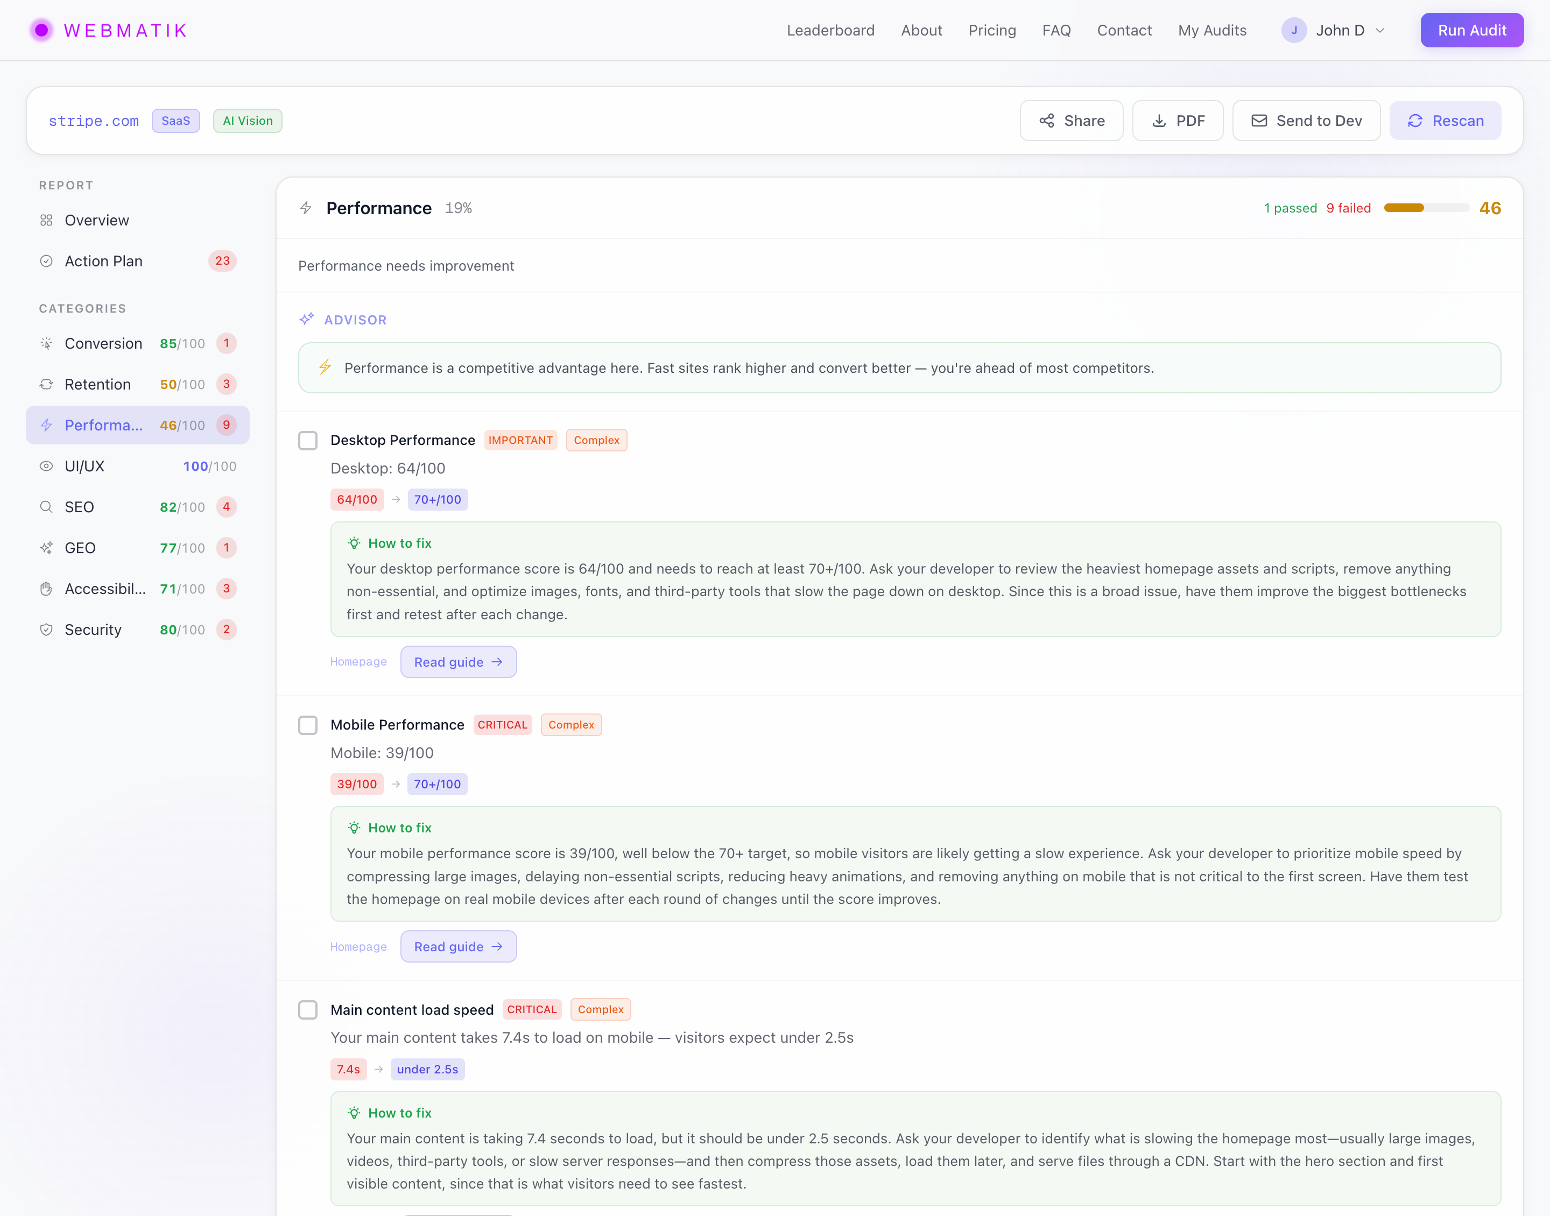Go to My Audits page
This screenshot has width=1550, height=1216.
point(1212,31)
